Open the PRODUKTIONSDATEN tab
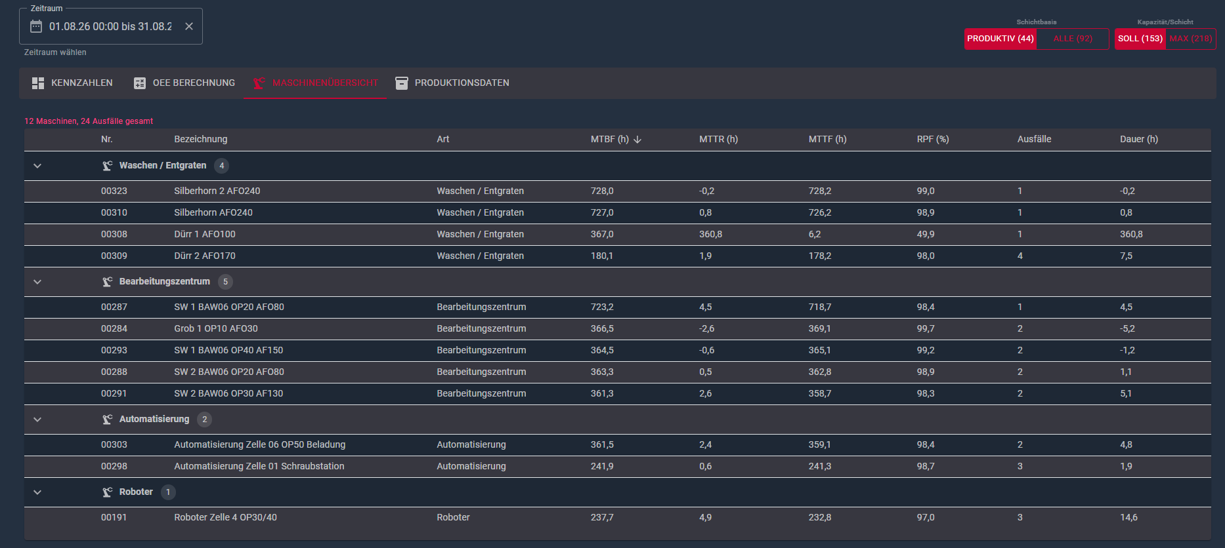1225x548 pixels. point(452,83)
